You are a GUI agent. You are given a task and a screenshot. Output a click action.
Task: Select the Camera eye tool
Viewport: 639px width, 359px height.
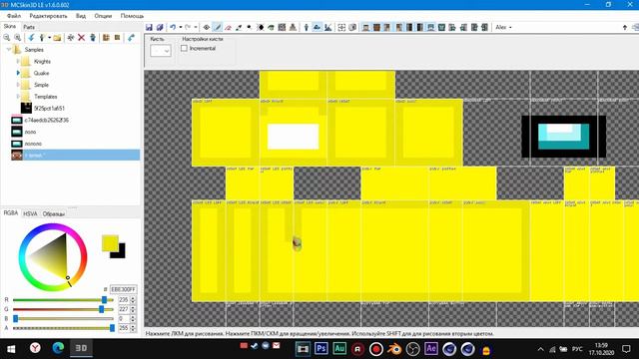207,27
